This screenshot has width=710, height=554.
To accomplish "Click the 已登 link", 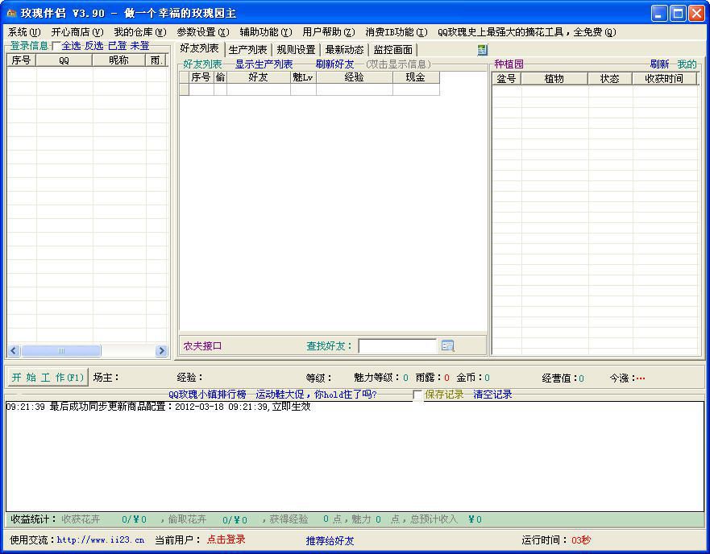I will (x=117, y=46).
